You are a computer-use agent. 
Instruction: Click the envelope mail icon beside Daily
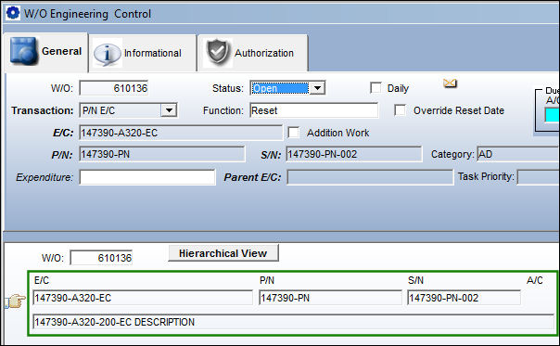click(450, 83)
